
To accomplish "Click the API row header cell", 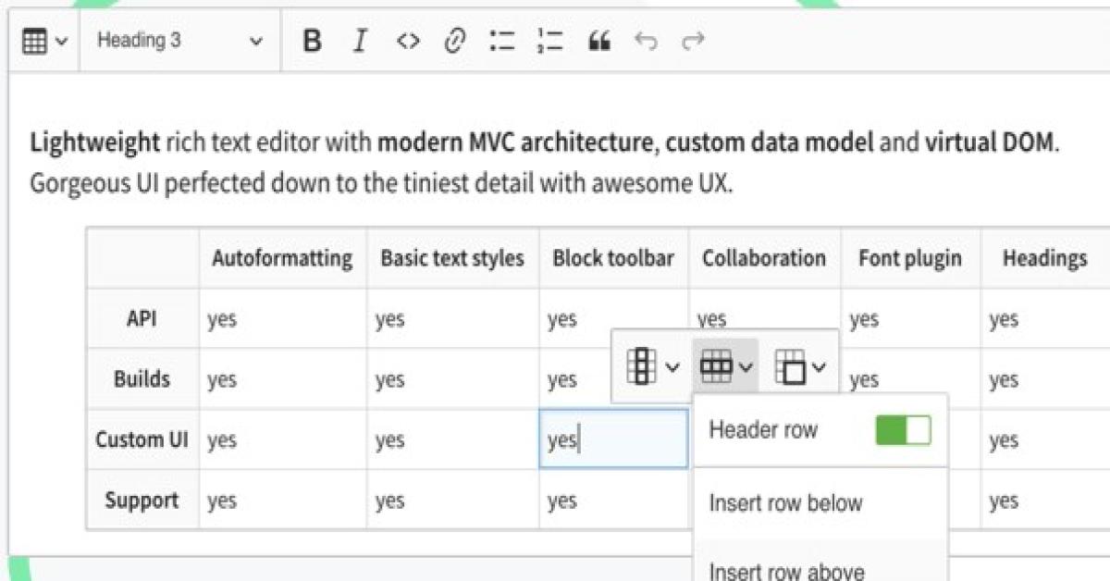I will [142, 319].
